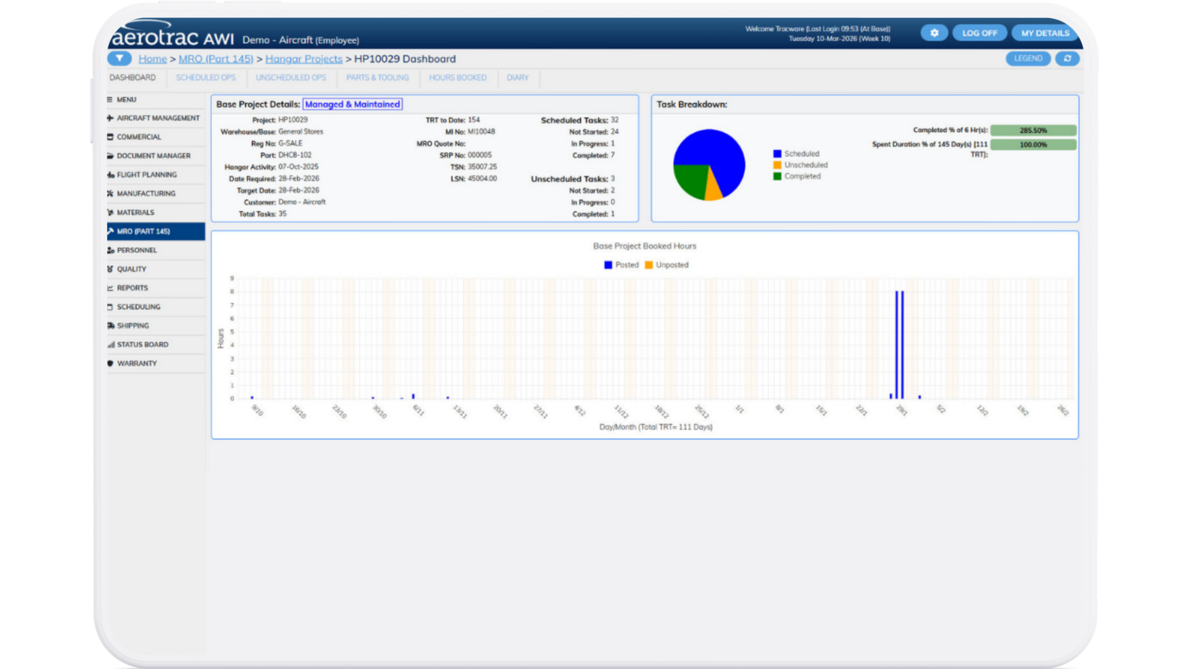This screenshot has height=669, width=1189.
Task: Click the Commercial sidebar icon
Action: tap(110, 137)
